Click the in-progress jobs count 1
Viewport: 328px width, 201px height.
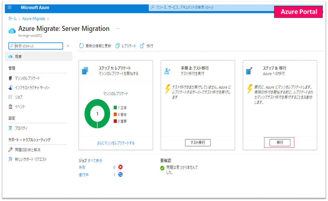coord(114,175)
